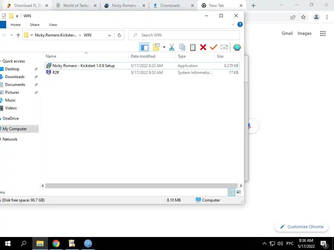Open Chrome three-dot menu
The image size is (334, 250).
click(327, 17)
